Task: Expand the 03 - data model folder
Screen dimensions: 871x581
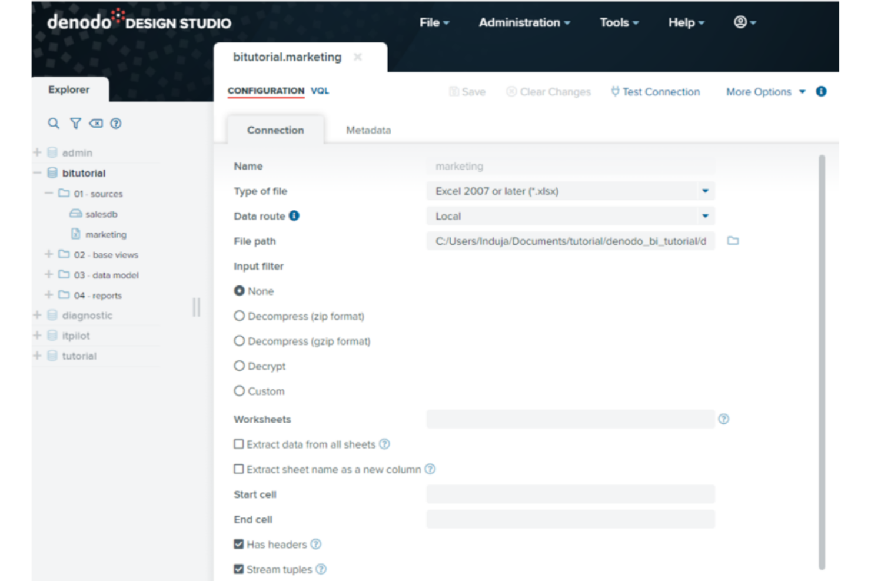Action: (x=49, y=274)
